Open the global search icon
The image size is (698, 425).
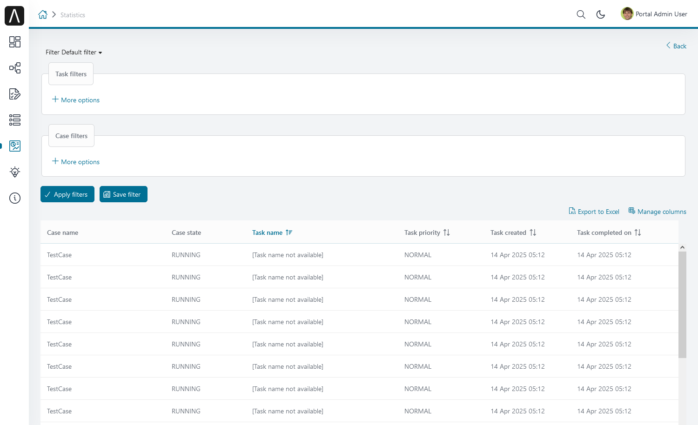581,14
